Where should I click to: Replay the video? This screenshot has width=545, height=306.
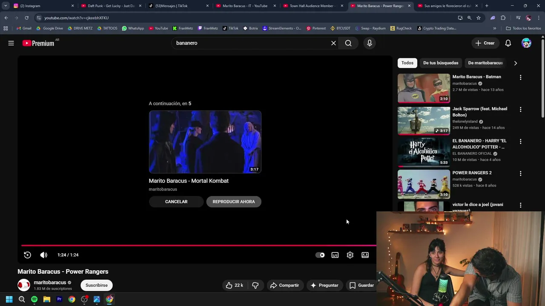(27, 255)
